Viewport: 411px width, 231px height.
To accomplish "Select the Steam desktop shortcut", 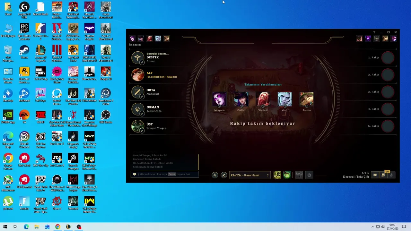I will pyautogui.click(x=24, y=52).
